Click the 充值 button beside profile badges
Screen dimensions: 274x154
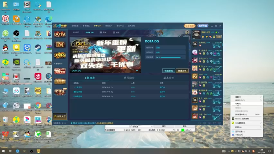pyautogui.click(x=219, y=37)
